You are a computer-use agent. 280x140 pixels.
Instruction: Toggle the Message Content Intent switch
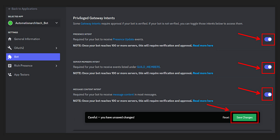click(268, 94)
